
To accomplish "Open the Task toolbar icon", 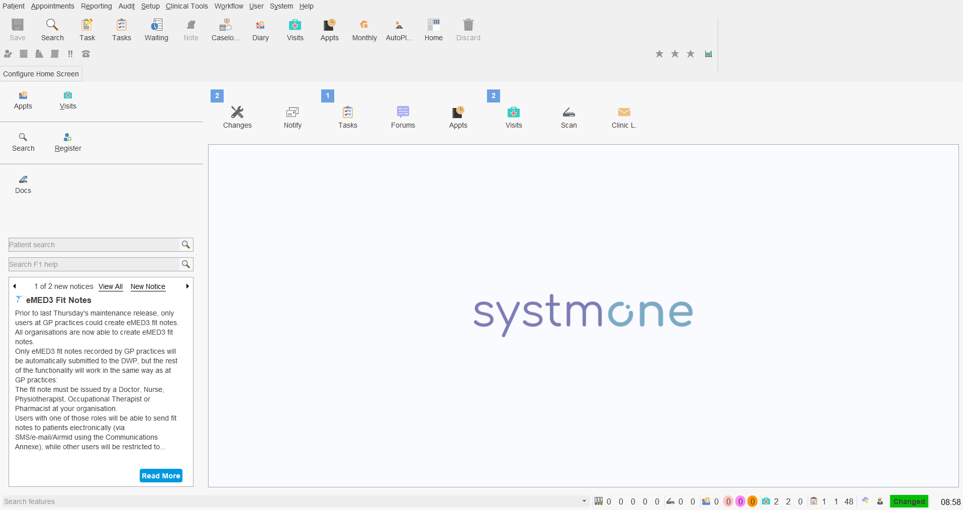I will tap(87, 30).
